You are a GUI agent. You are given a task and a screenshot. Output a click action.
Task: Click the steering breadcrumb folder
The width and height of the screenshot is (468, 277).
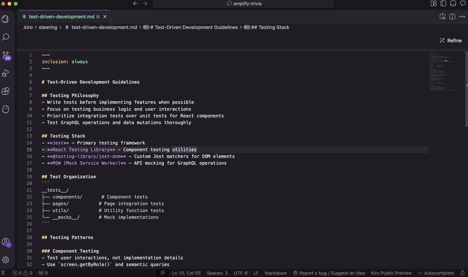click(x=48, y=27)
